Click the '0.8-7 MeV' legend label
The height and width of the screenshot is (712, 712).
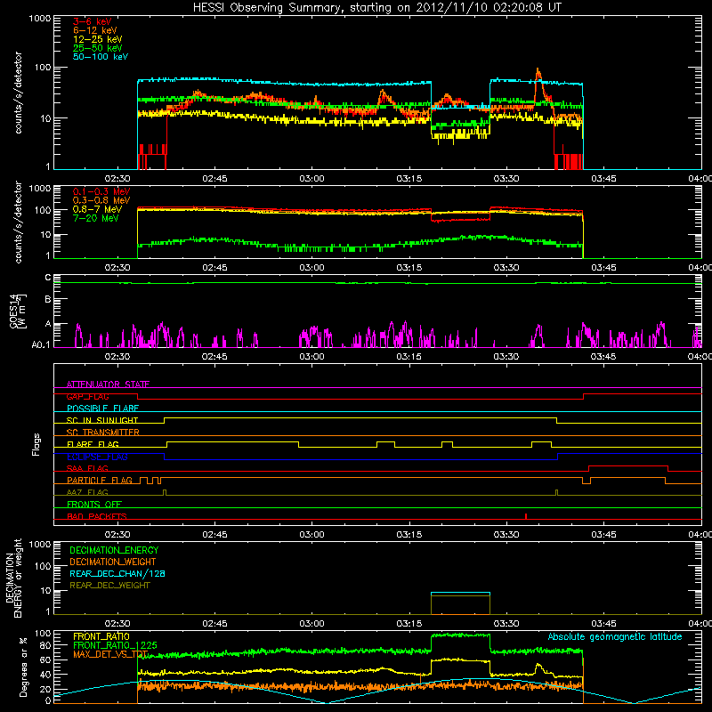point(98,209)
